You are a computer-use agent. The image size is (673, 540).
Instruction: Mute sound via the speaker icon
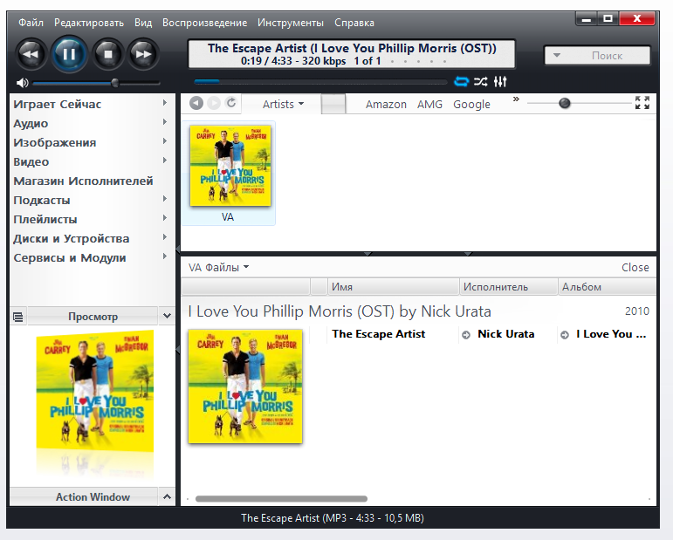pyautogui.click(x=23, y=83)
